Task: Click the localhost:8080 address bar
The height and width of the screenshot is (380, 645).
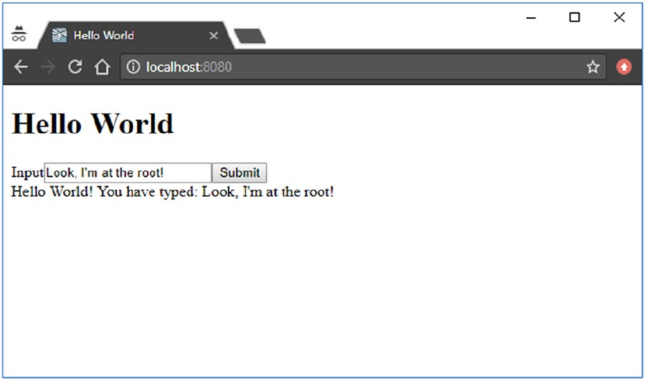Action: pos(363,67)
